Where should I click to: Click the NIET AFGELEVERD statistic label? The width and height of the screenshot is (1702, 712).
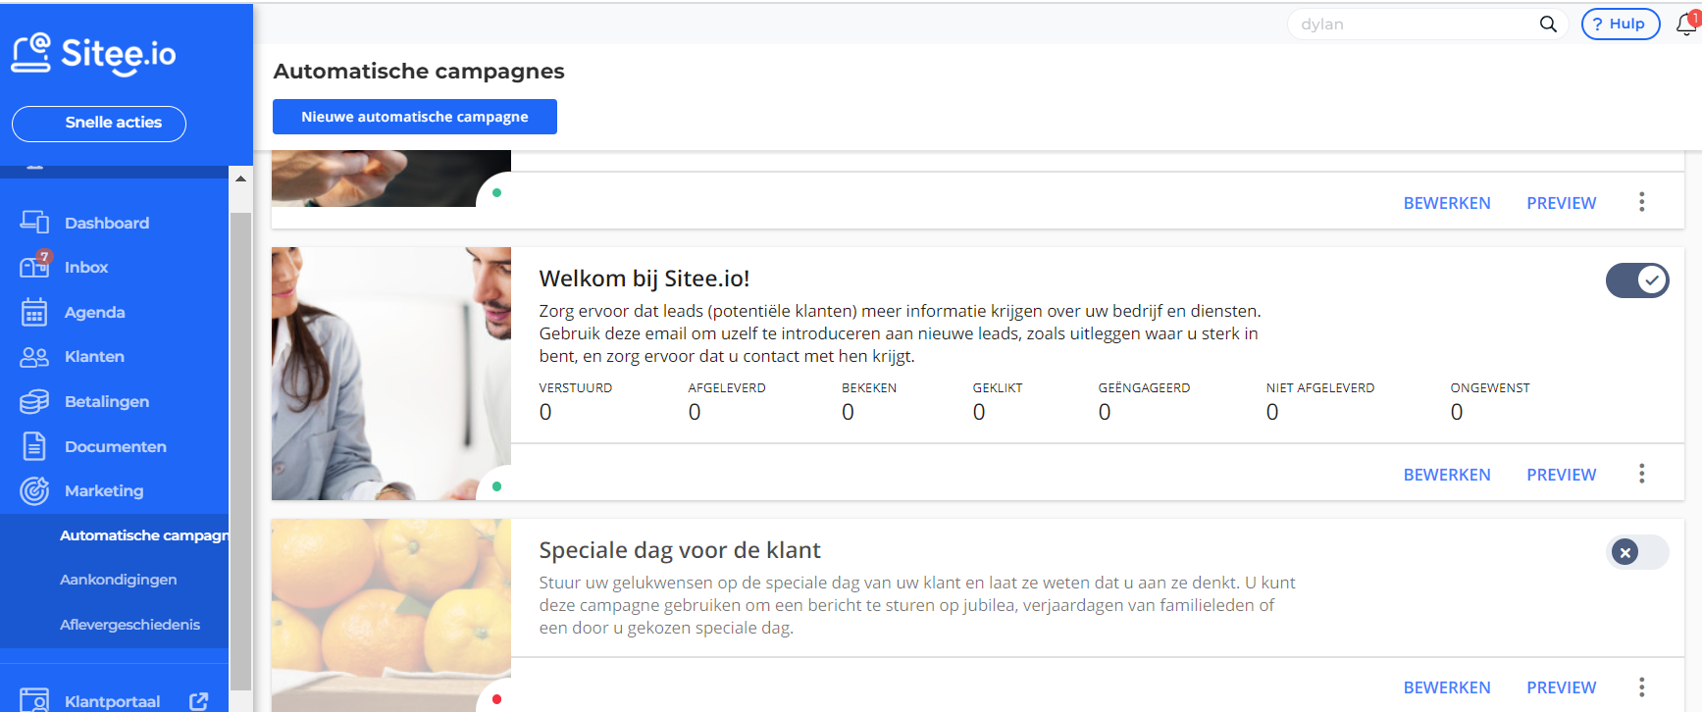tap(1320, 388)
